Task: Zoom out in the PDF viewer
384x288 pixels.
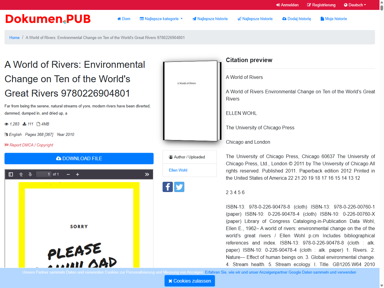Action: click(68, 174)
